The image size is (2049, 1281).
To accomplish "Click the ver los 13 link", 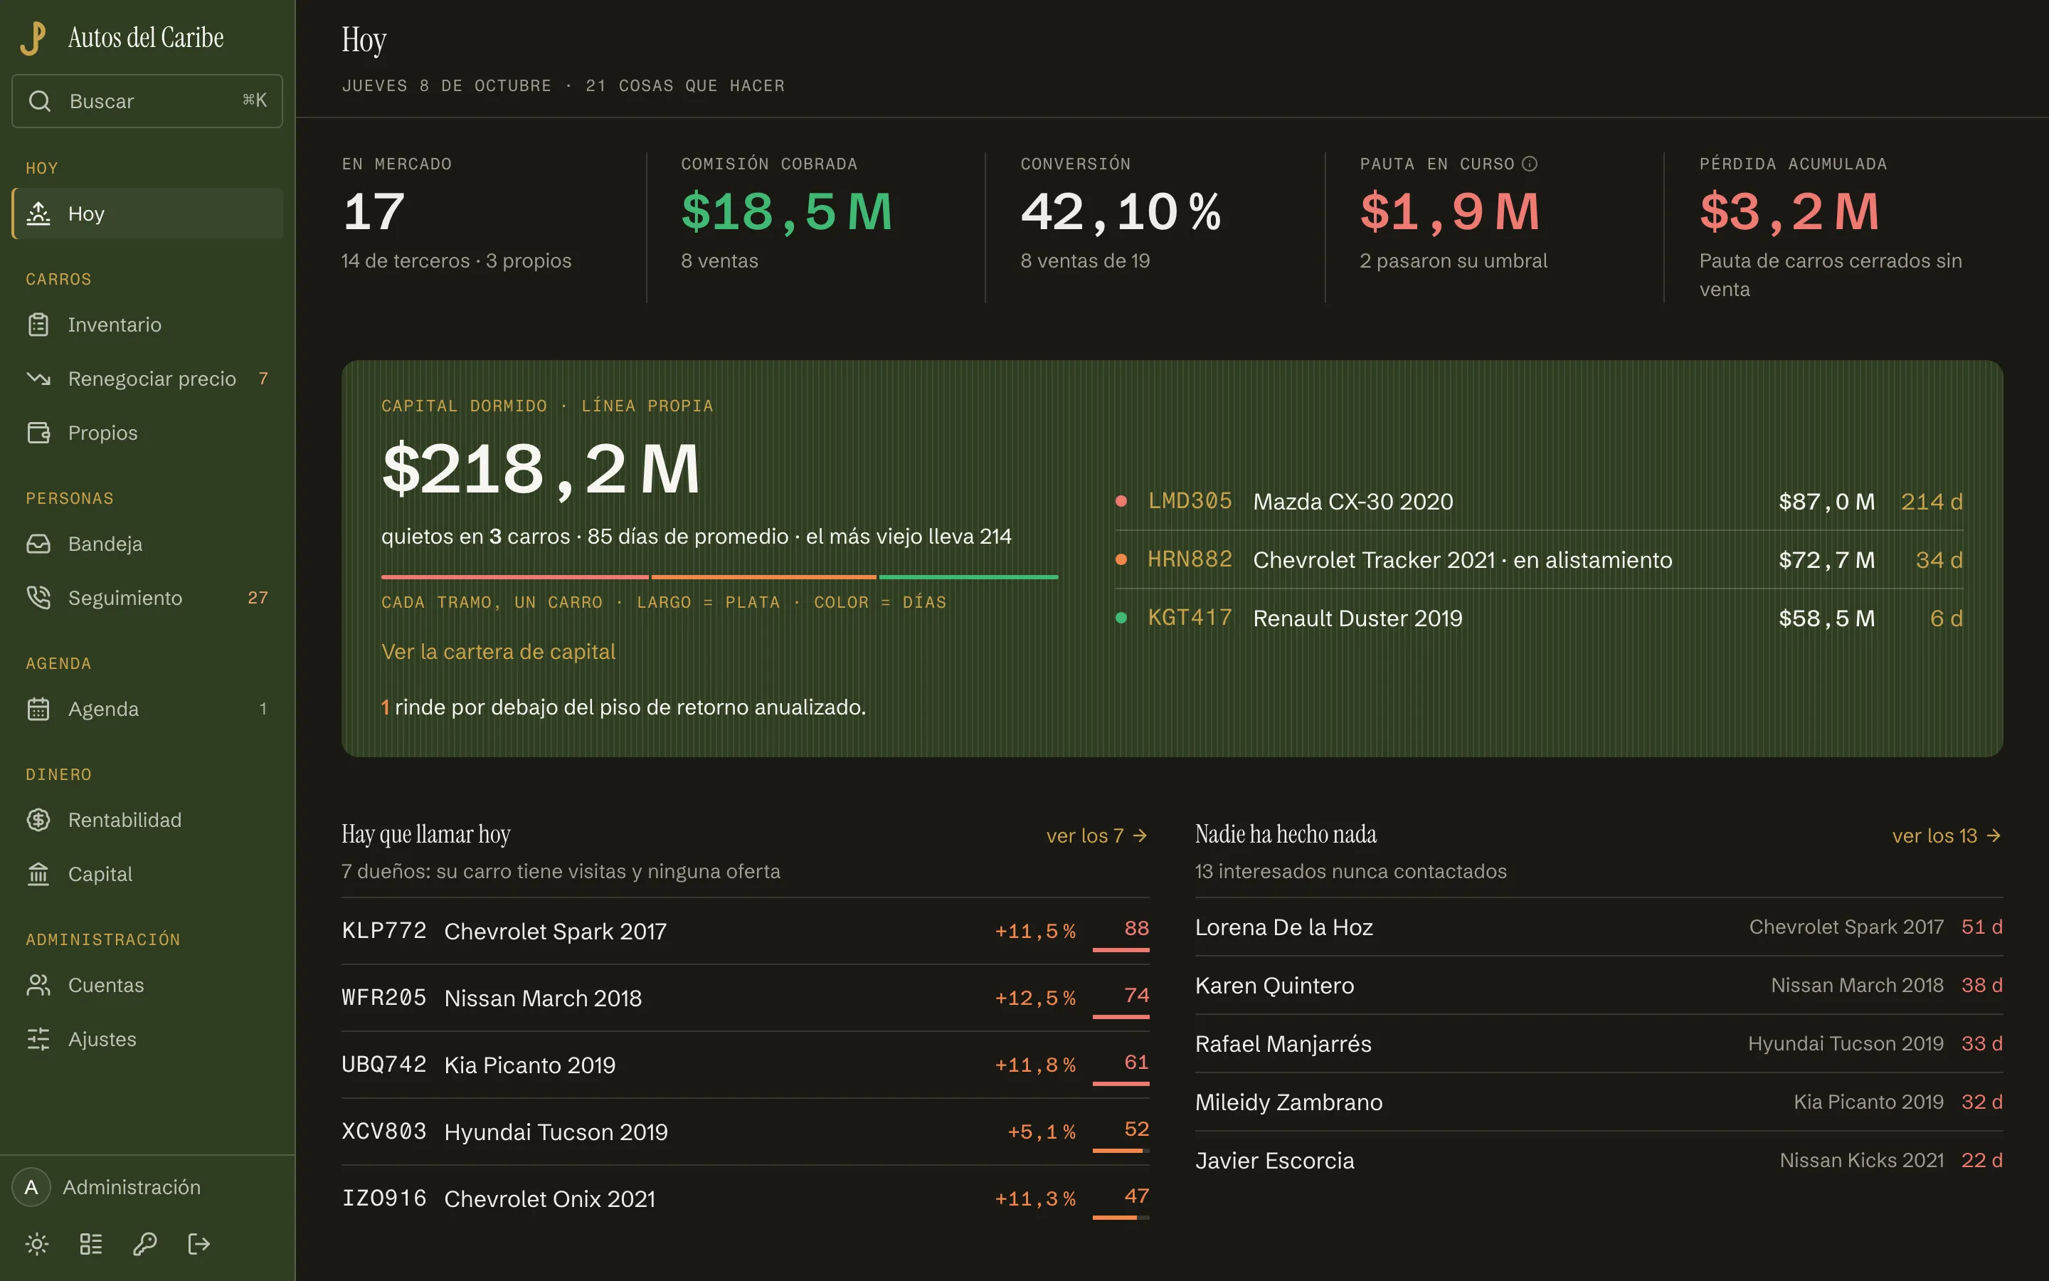I will (x=1947, y=836).
